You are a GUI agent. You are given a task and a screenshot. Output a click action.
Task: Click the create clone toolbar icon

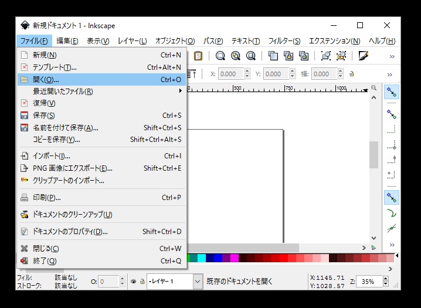(x=288, y=56)
